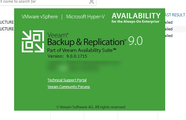Open the Technical Support Portal link

coord(67,80)
